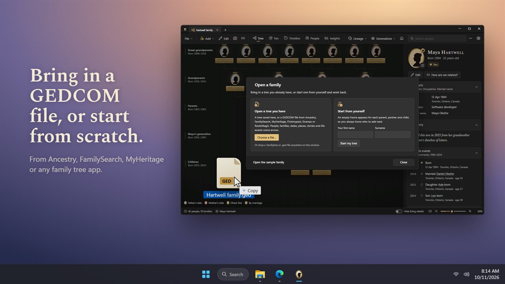
Task: Click the zoom in magnifier in status bar
Action: pos(470,211)
